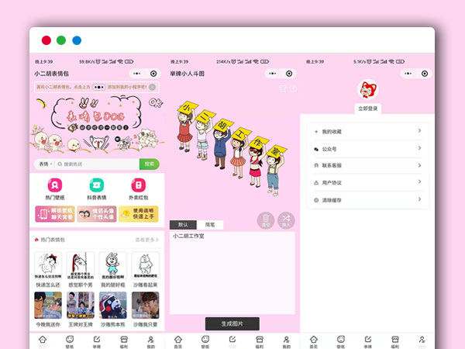465x349 pixels.
Task: Open the three-dot menu above the profile avatar
Action: (408, 74)
